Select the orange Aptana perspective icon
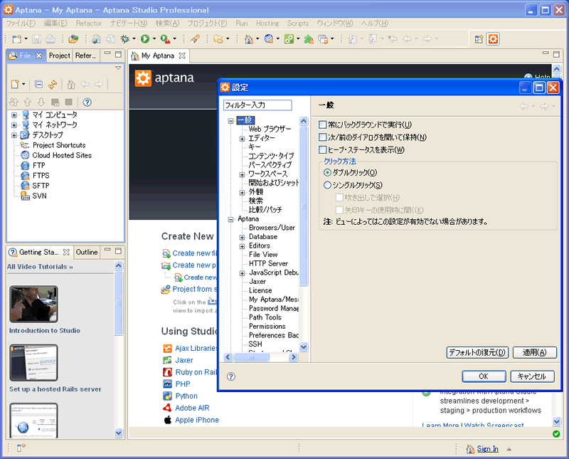The height and width of the screenshot is (459, 569). pyautogui.click(x=493, y=39)
